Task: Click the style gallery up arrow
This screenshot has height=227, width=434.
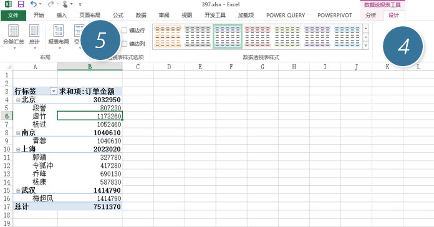Action: point(366,28)
